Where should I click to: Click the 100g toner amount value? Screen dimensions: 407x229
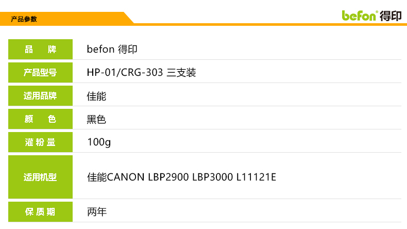(99, 143)
